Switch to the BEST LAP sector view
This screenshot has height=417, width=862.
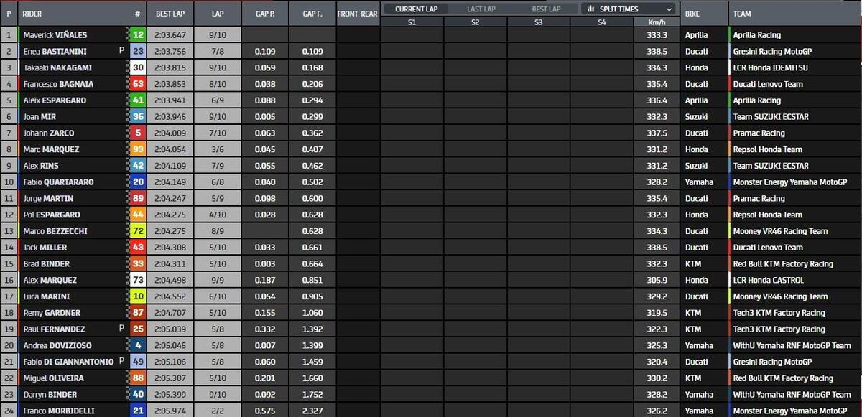tap(546, 9)
